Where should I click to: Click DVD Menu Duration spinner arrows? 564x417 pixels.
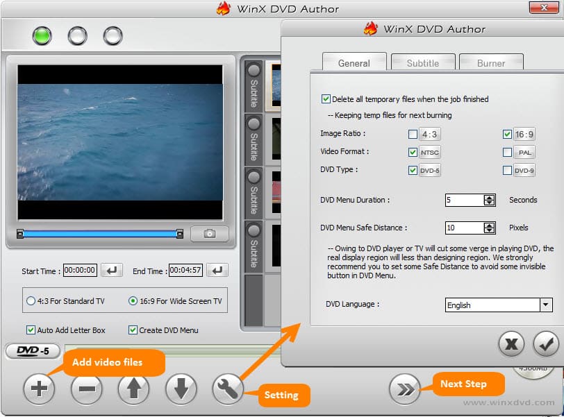click(489, 200)
